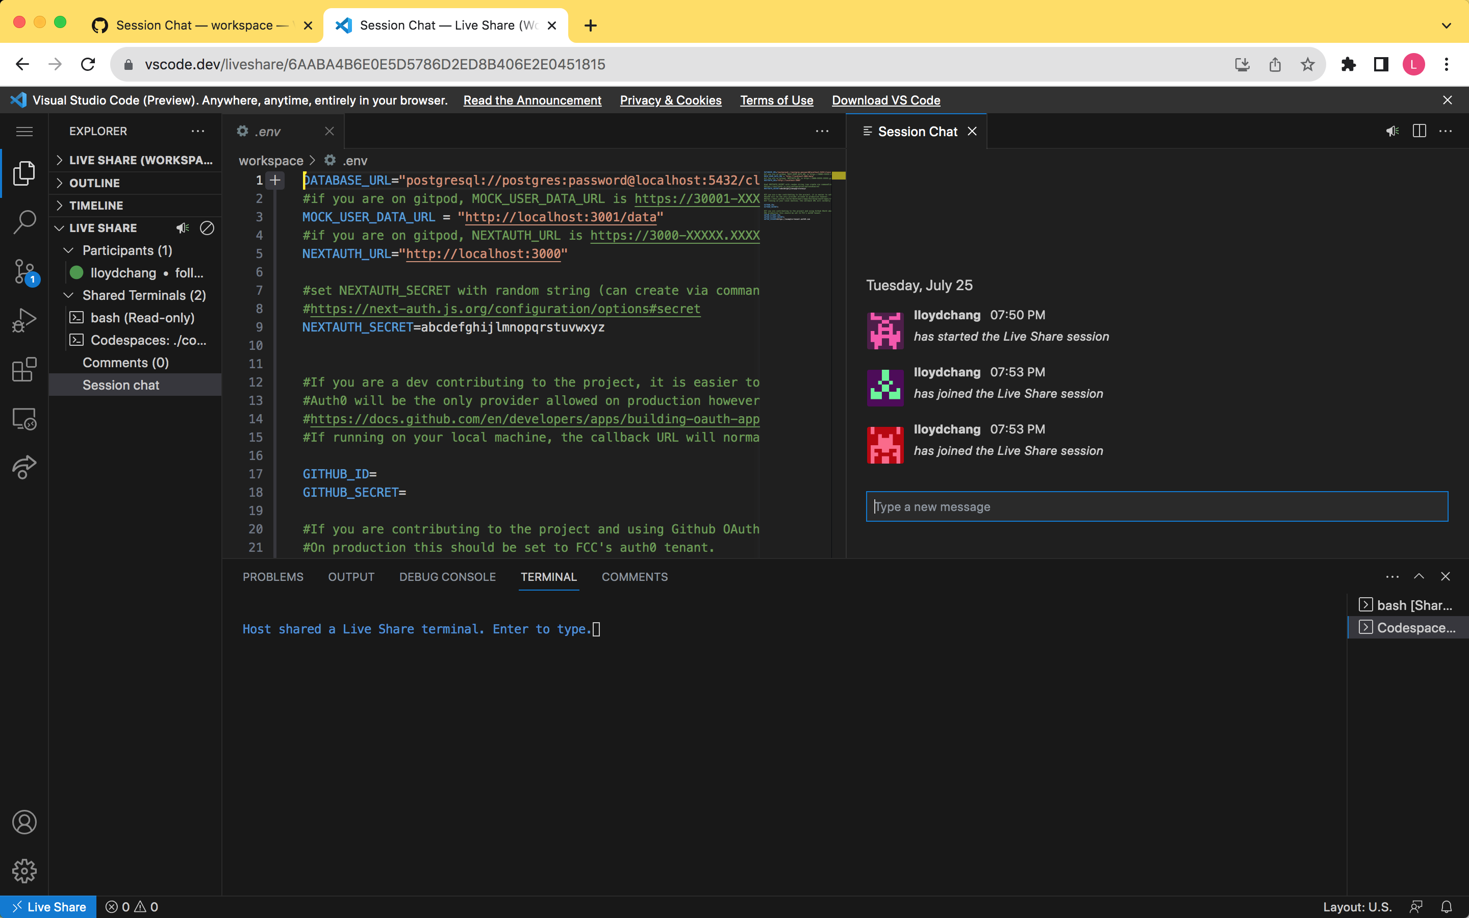Click the notifications bell in status bar
This screenshot has height=918, width=1469.
[1447, 906]
